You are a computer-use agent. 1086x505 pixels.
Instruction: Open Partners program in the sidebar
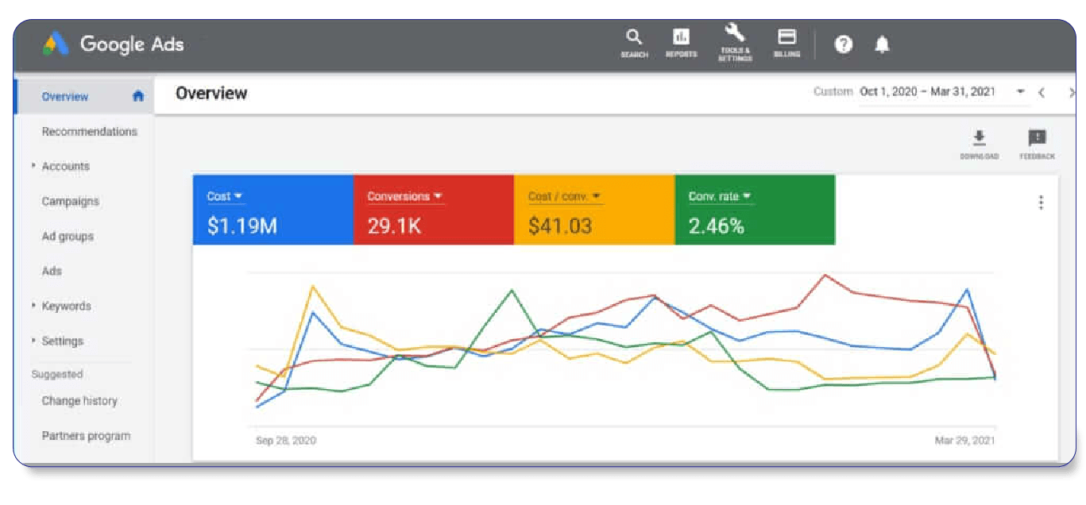86,436
